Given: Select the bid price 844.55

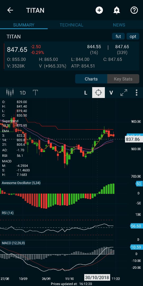Looking at the screenshot, I should click(x=94, y=47).
